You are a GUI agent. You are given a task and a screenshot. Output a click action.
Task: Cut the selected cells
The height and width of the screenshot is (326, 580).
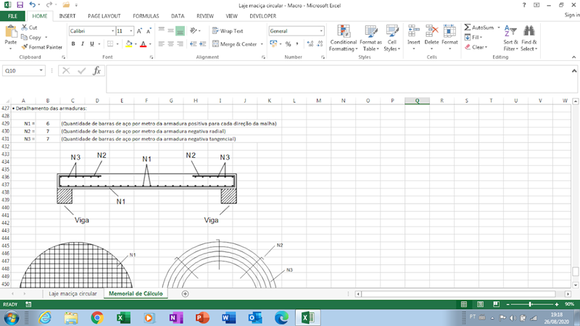pyautogui.click(x=29, y=28)
